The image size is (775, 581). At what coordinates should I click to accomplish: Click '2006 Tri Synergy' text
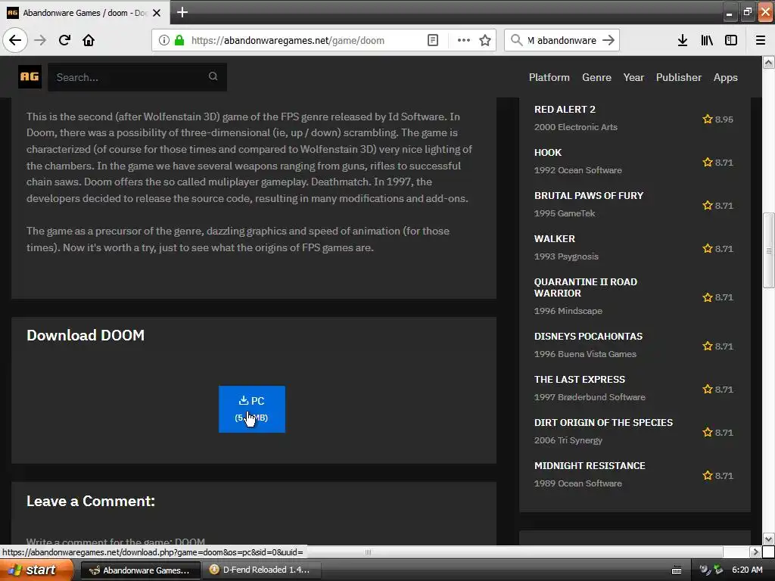568,440
